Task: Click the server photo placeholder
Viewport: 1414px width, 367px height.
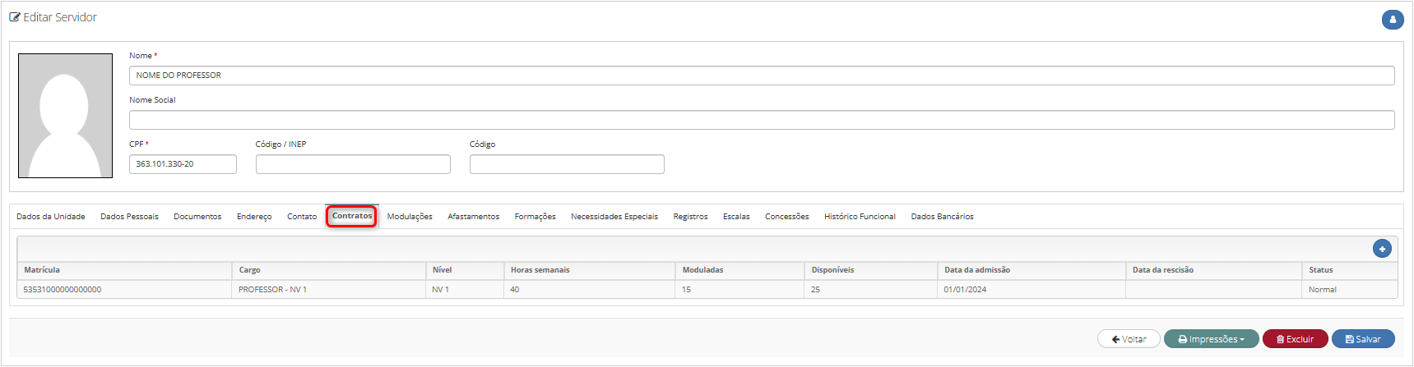Action: pos(65,116)
